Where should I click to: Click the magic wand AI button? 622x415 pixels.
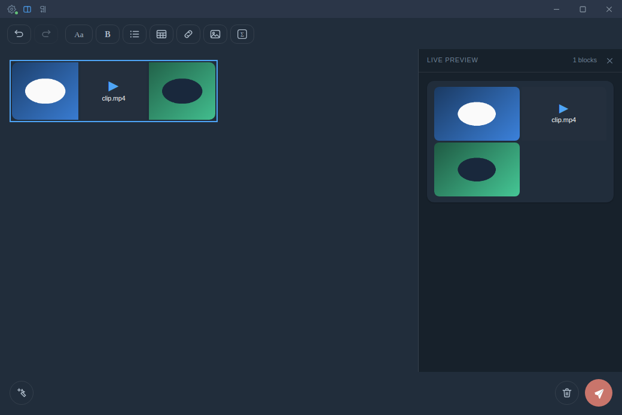(x=22, y=393)
